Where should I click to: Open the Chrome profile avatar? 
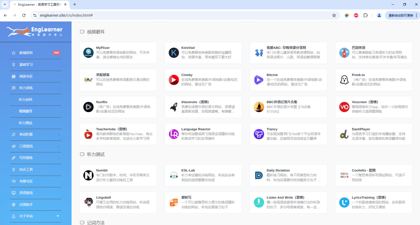coord(379,16)
